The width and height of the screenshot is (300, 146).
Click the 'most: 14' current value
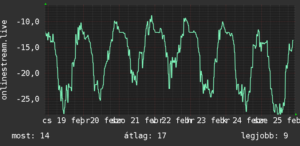(31, 136)
